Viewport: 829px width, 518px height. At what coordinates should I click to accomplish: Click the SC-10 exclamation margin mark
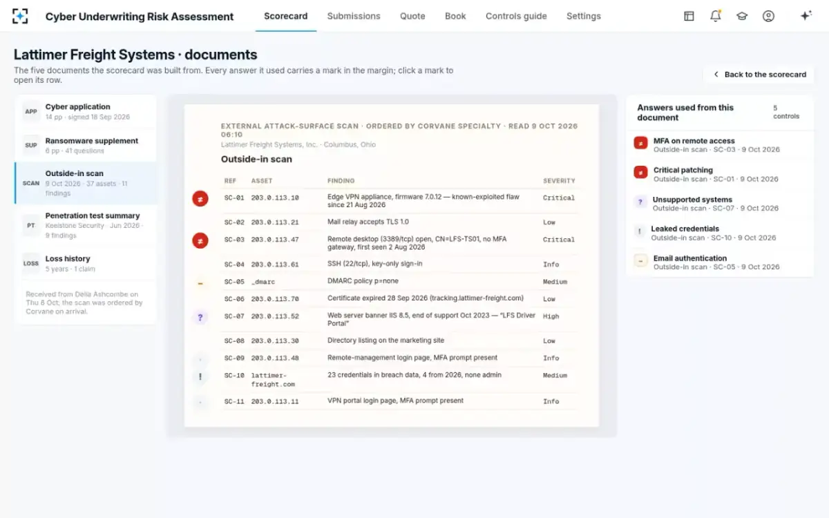(200, 376)
